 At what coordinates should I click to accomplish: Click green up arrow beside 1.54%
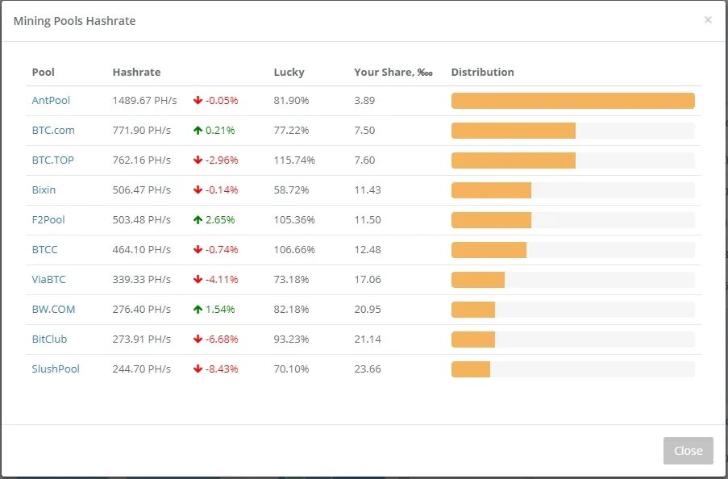coord(198,309)
